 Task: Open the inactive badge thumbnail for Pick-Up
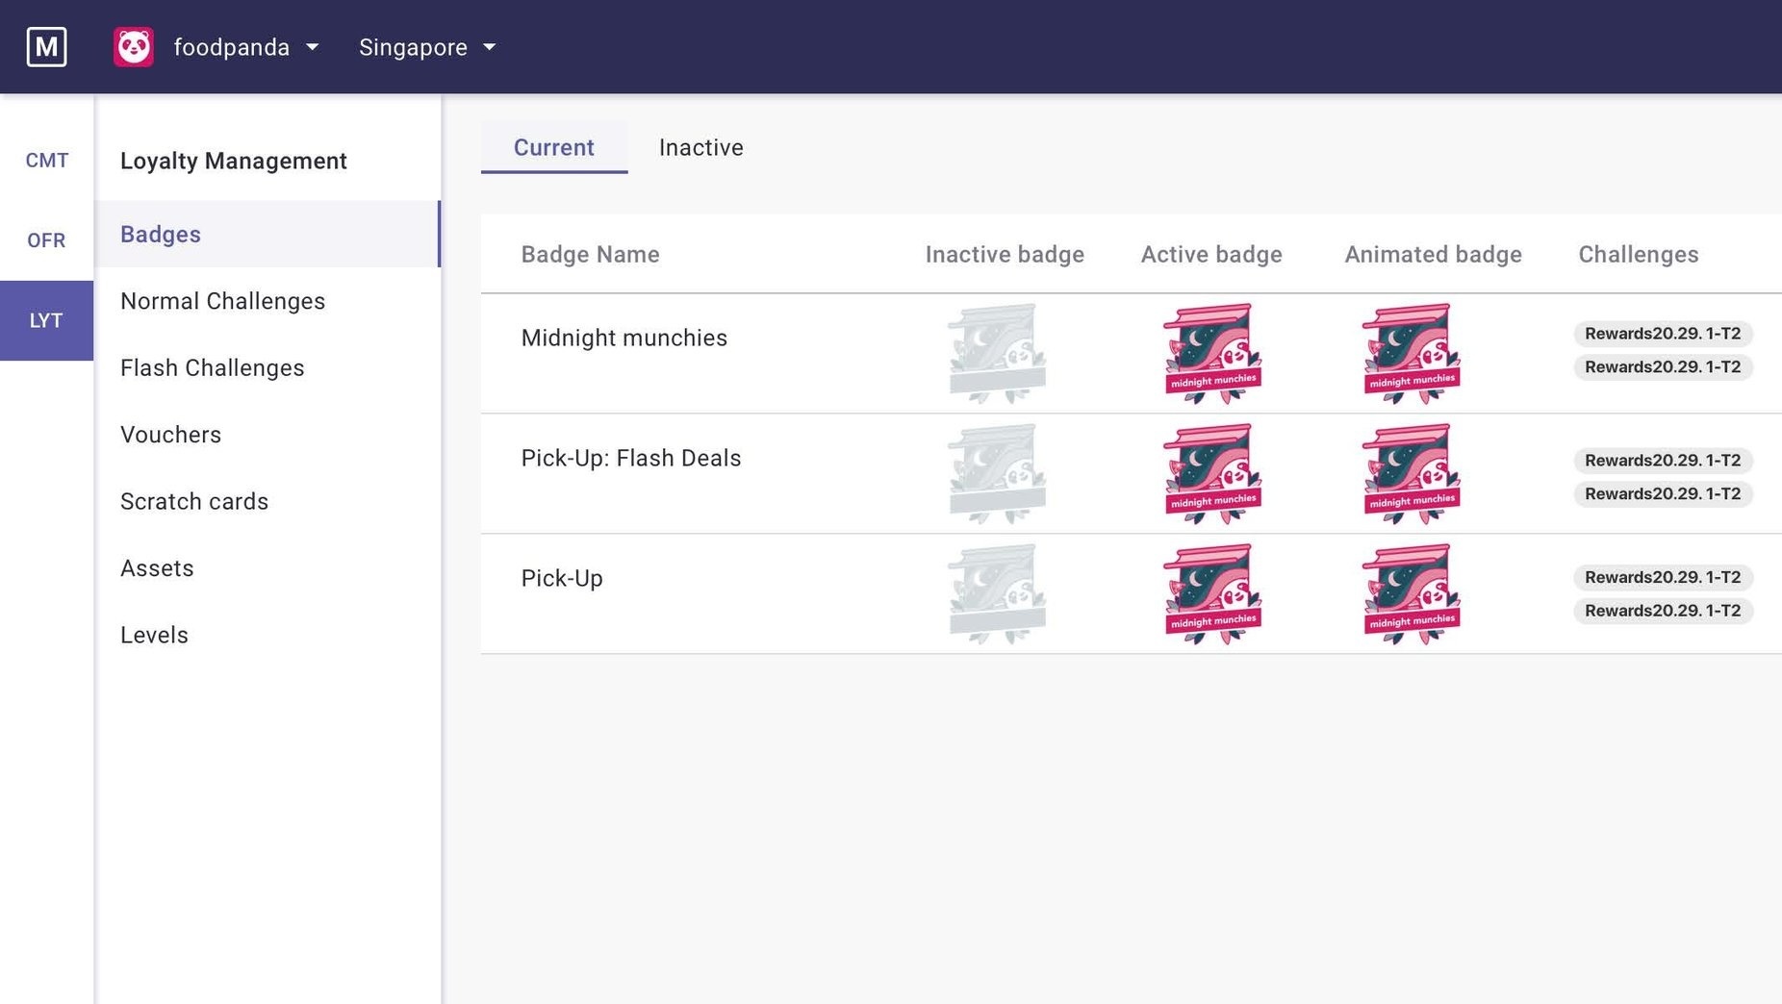(997, 593)
